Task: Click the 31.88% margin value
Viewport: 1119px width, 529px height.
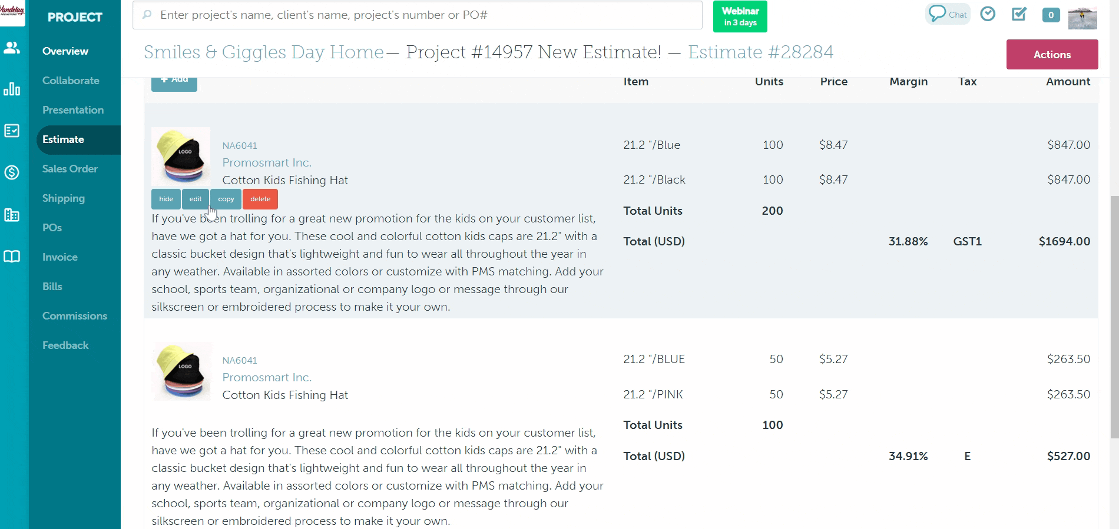Action: tap(908, 241)
